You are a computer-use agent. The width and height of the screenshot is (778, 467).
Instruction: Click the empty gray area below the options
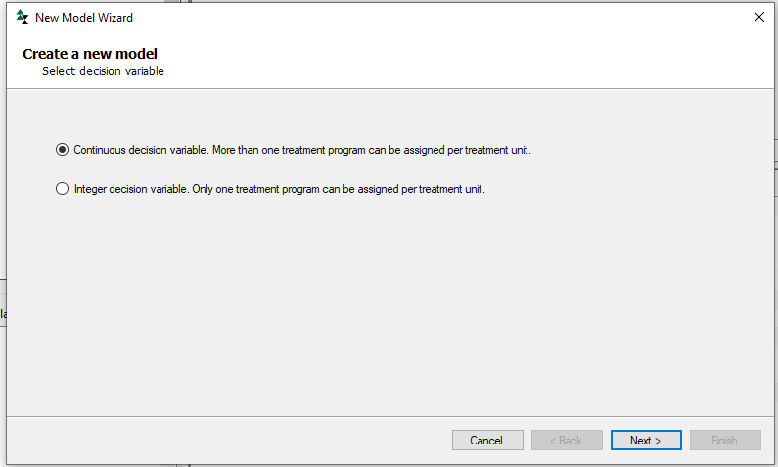[390, 303]
